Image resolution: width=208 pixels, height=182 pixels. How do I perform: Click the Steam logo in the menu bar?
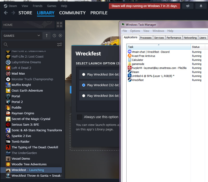point(5,6)
